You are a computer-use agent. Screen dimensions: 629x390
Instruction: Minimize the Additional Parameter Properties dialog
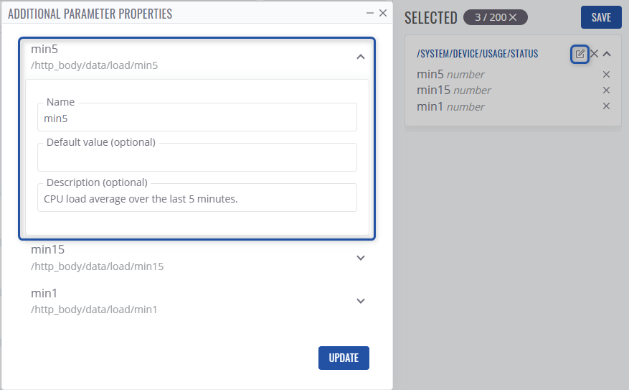click(370, 13)
